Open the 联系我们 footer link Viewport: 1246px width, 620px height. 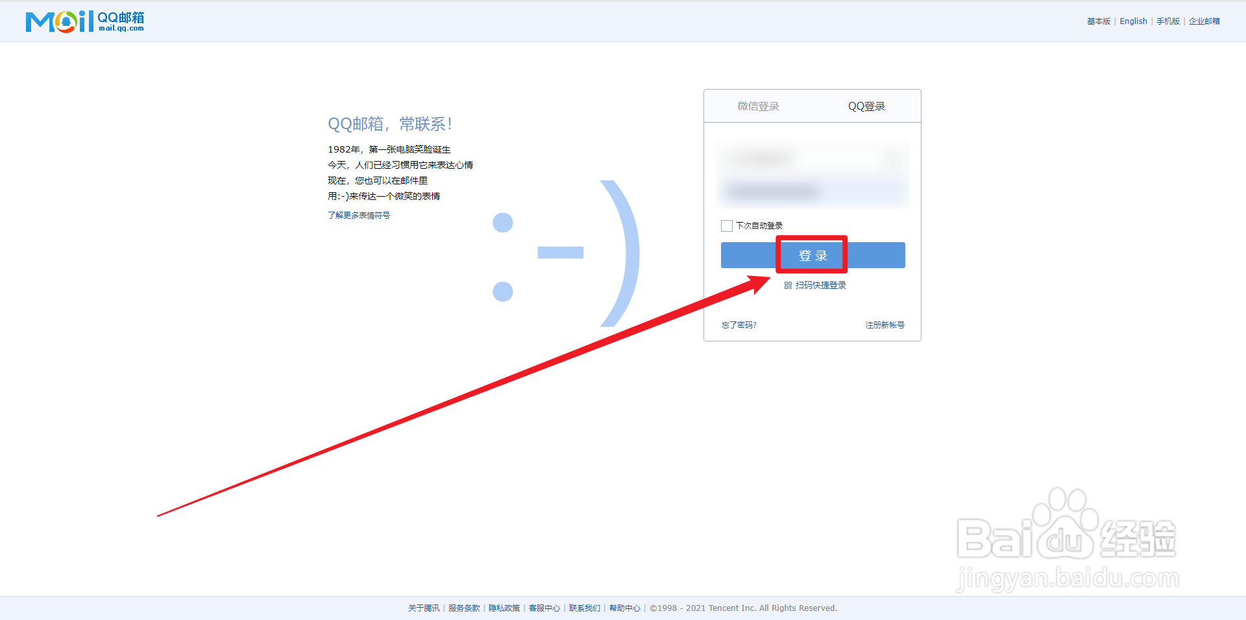pos(585,608)
